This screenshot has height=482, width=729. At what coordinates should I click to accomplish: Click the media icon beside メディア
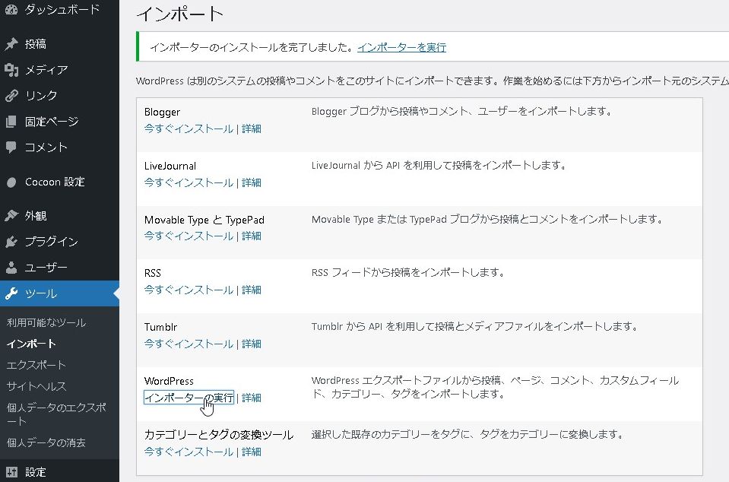tap(11, 70)
